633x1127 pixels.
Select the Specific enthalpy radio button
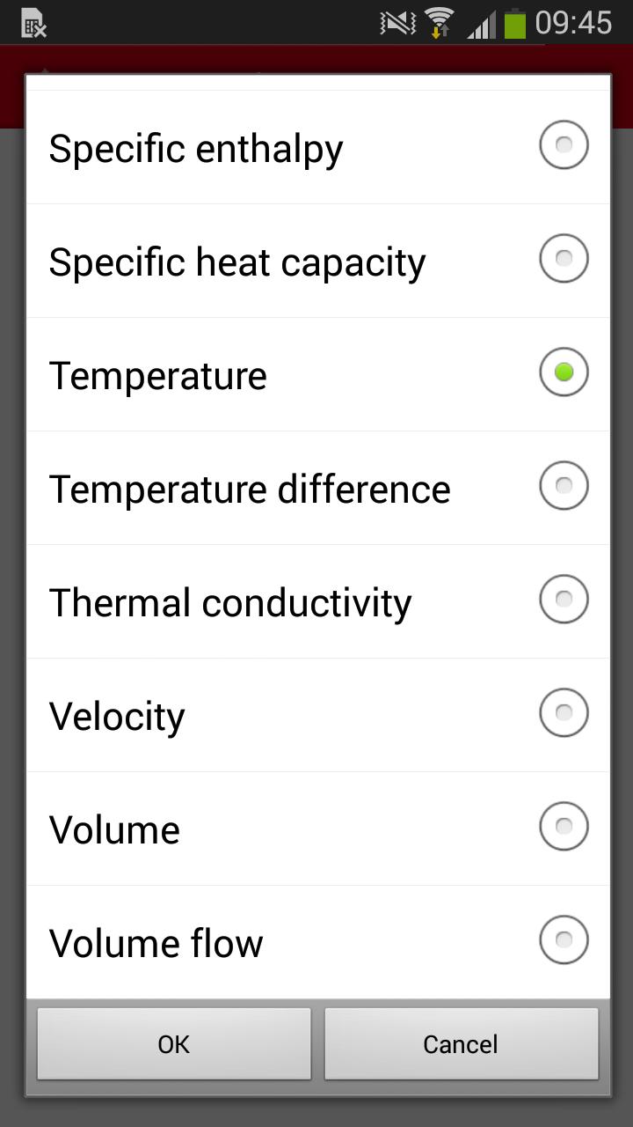(564, 145)
